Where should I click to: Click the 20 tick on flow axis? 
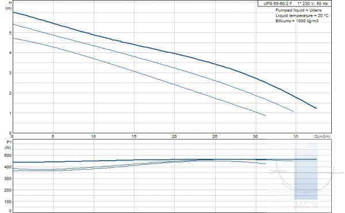pyautogui.click(x=174, y=137)
